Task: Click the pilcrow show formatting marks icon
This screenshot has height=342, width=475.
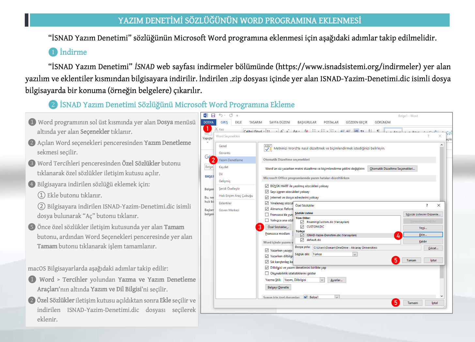Action: click(x=378, y=131)
